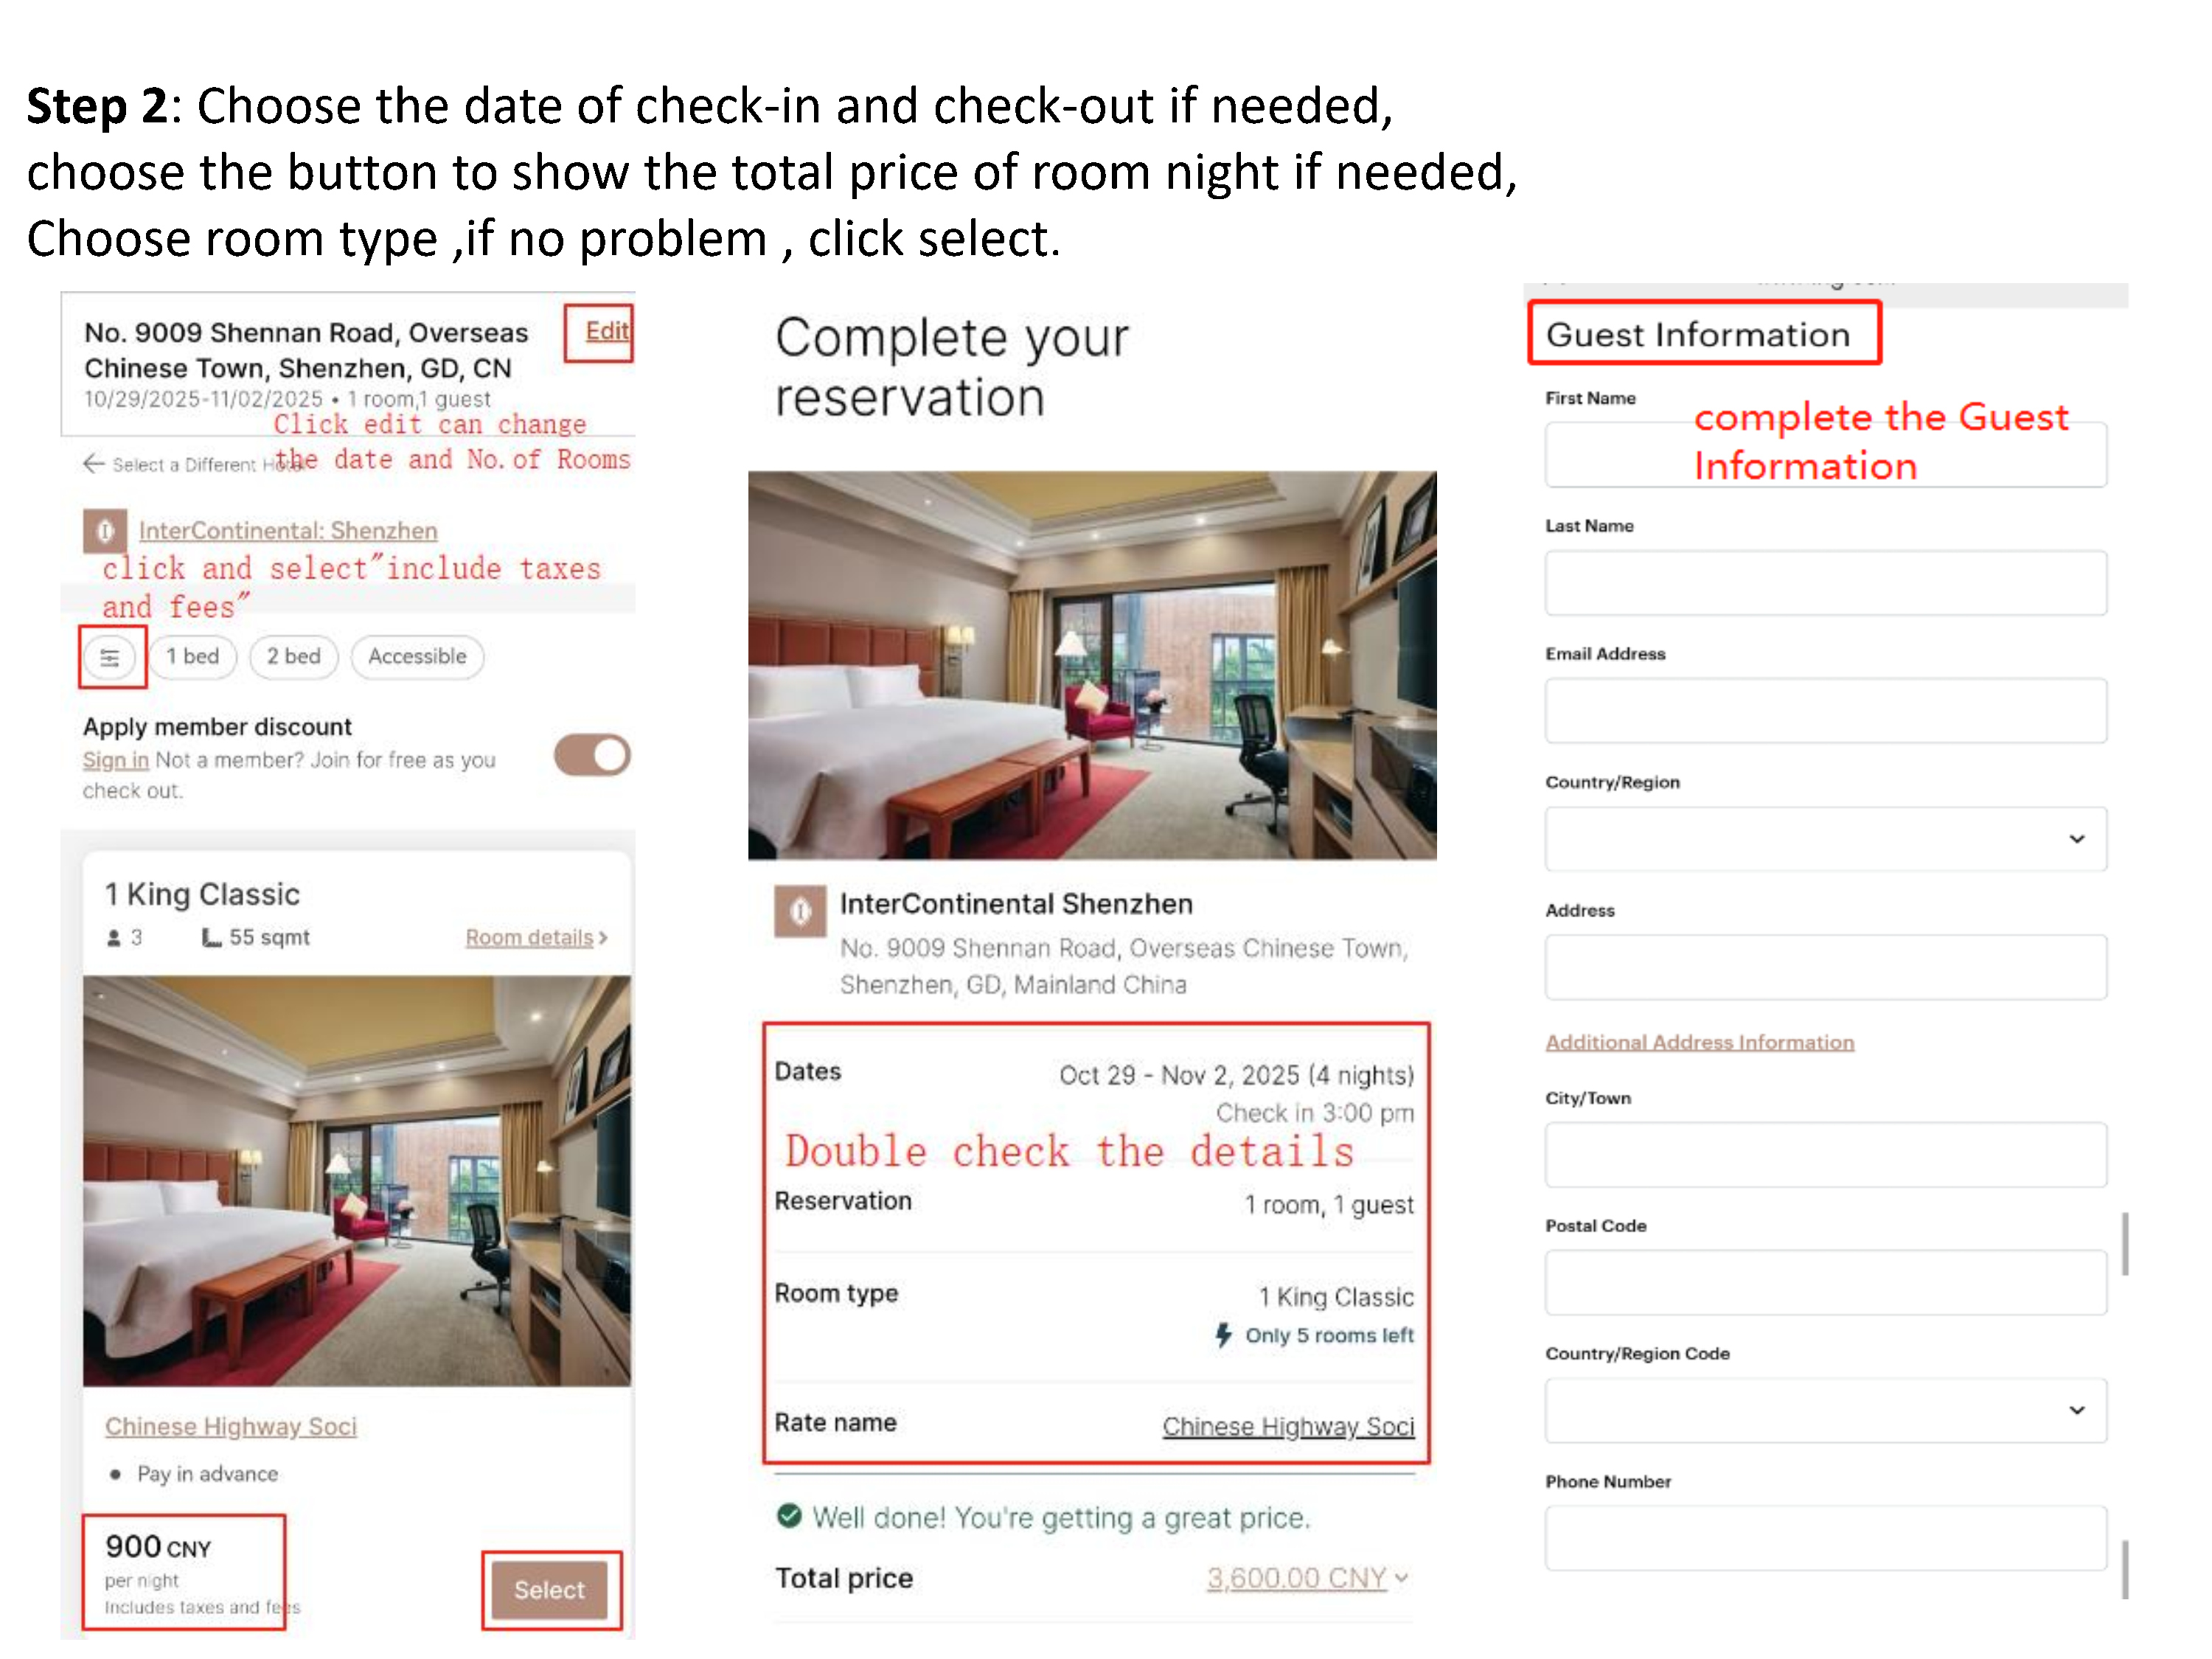Click the First Name input field
The width and height of the screenshot is (2212, 1659).
(x=1825, y=455)
